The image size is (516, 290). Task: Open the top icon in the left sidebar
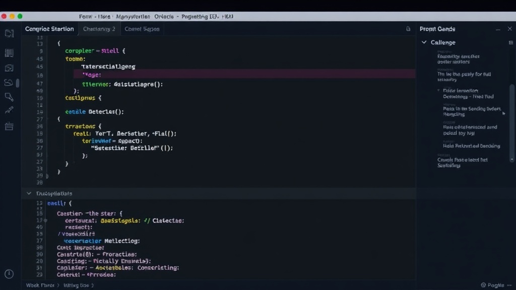[9, 33]
